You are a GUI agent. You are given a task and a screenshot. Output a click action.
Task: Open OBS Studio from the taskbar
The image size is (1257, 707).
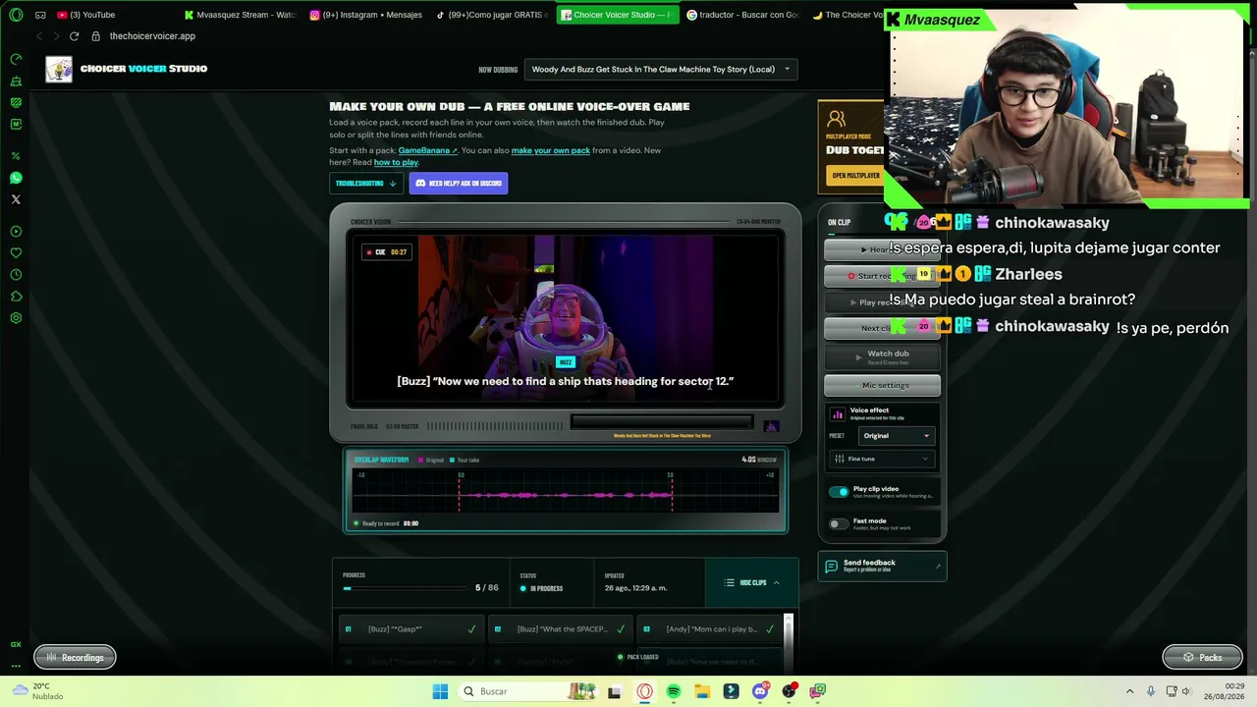point(789,691)
